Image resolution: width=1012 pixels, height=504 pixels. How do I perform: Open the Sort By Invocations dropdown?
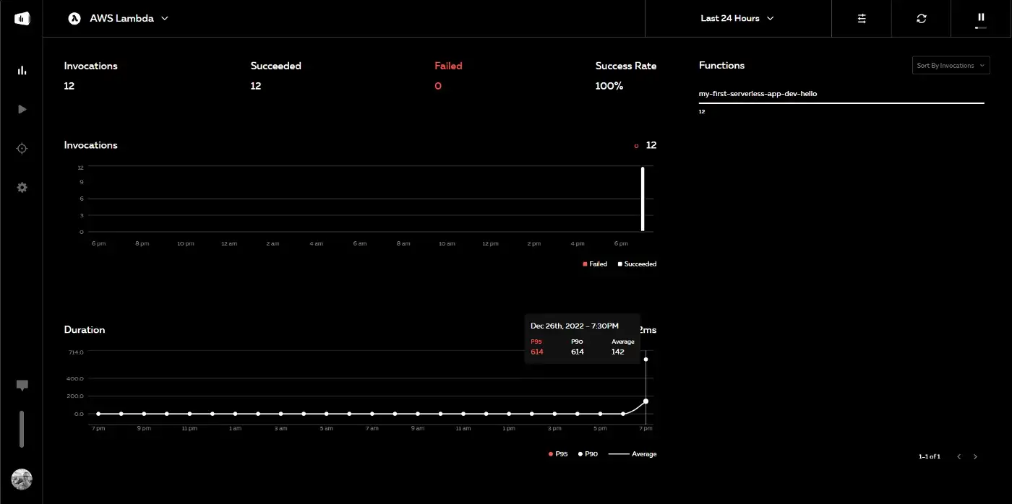[x=951, y=66]
